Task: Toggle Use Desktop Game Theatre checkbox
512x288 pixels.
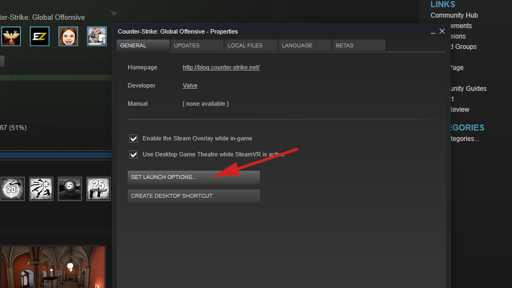Action: [133, 154]
